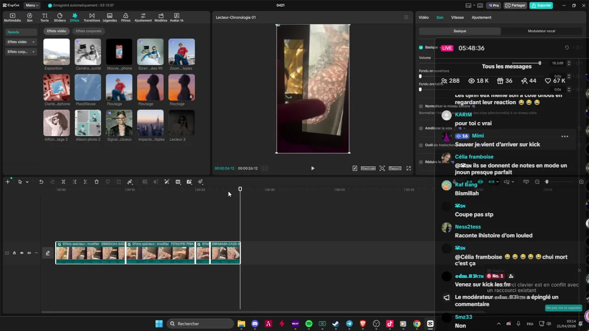This screenshot has height=331, width=589.
Task: Click the Rapport aspect ratio button
Action: click(395, 168)
